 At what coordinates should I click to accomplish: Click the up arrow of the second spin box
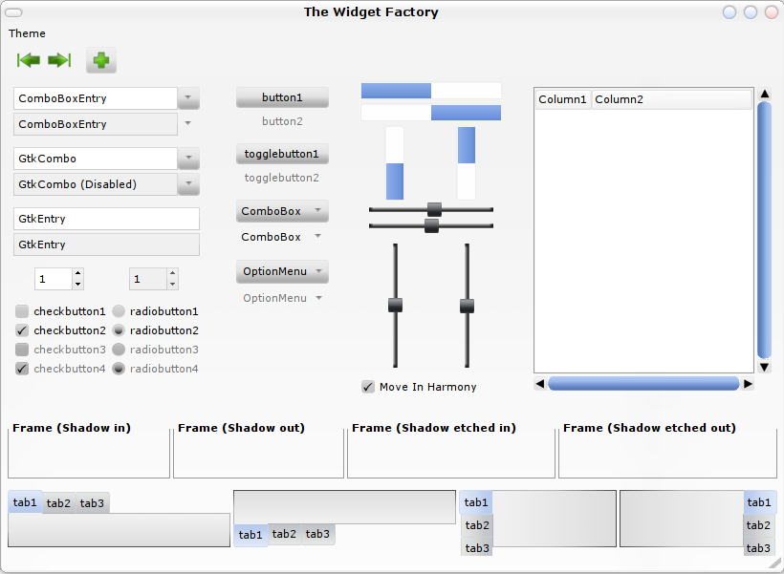pyautogui.click(x=172, y=273)
